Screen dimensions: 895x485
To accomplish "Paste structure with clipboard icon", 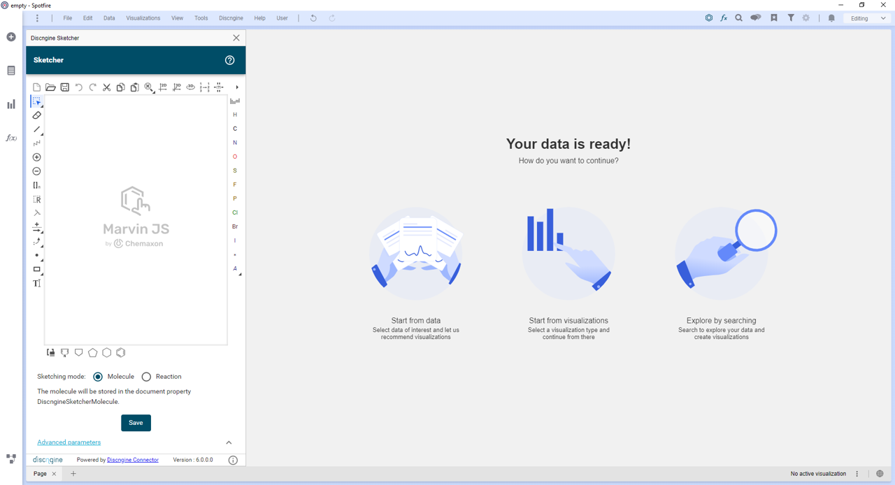I will pos(135,87).
